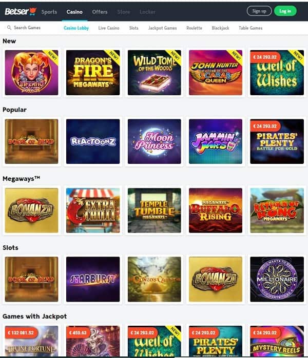
Task: Click the green Log in button
Action: pyautogui.click(x=285, y=11)
